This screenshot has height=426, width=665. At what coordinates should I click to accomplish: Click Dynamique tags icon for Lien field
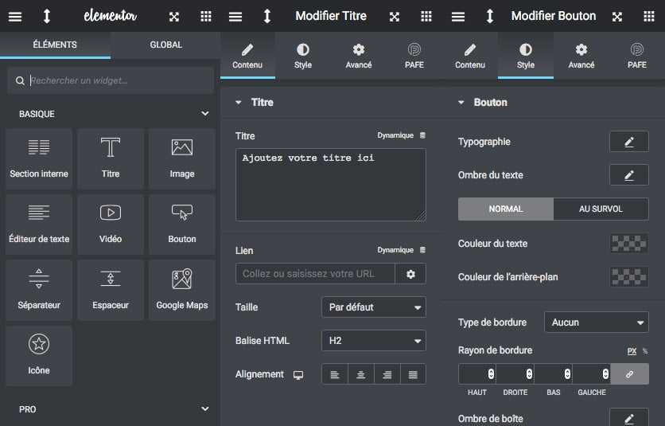tap(422, 250)
